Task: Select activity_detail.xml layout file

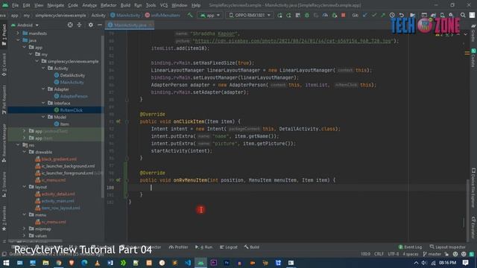Action: pyautogui.click(x=58, y=194)
